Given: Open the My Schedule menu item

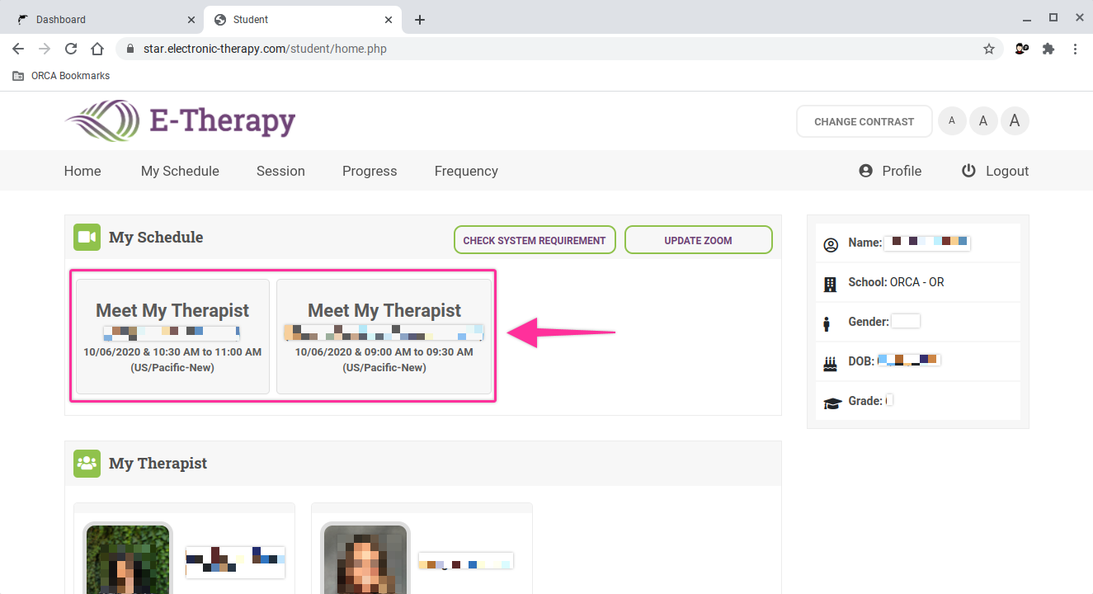Looking at the screenshot, I should coord(180,171).
